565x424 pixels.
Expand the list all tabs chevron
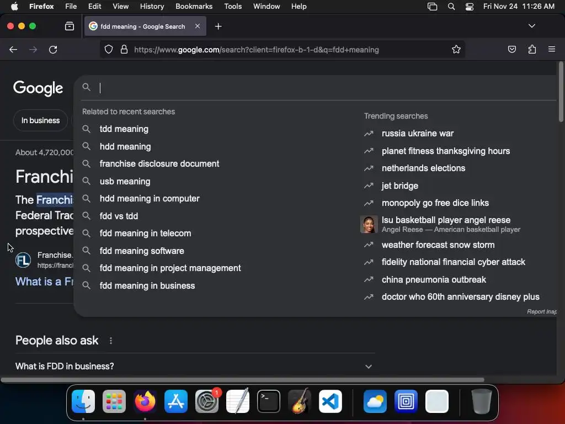(531, 26)
